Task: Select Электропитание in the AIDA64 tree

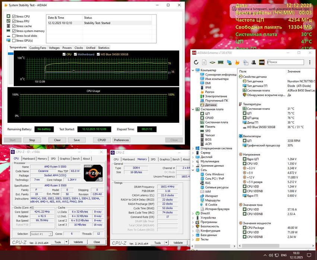Action: click(216, 96)
